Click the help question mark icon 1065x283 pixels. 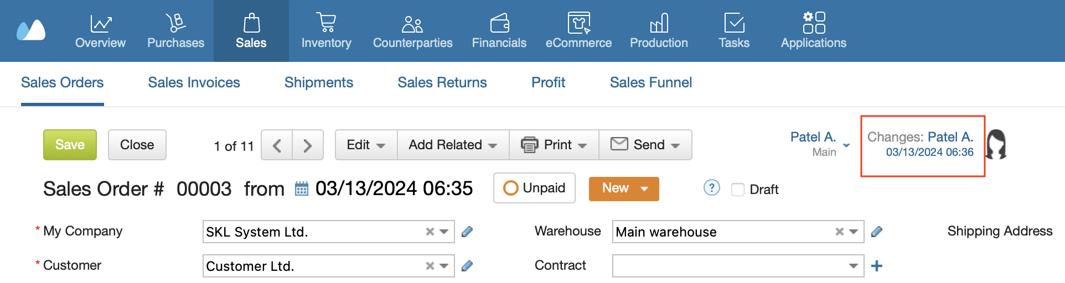point(711,188)
